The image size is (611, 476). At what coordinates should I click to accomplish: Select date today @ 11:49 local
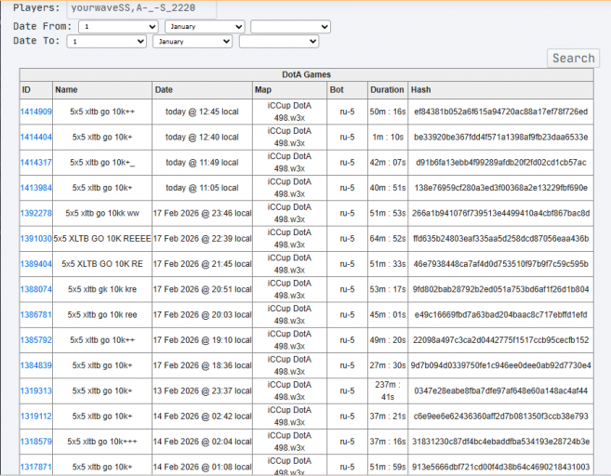click(202, 163)
